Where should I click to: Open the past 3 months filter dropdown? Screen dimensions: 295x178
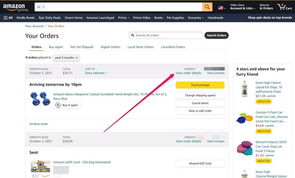point(66,58)
